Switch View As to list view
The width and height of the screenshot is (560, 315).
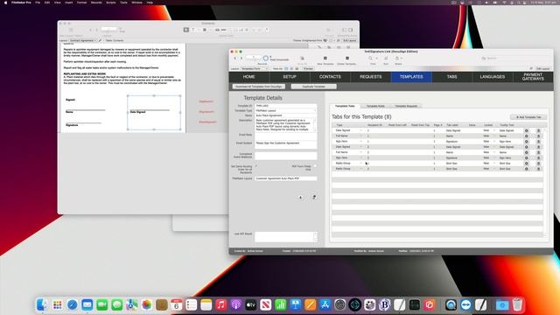coord(291,68)
